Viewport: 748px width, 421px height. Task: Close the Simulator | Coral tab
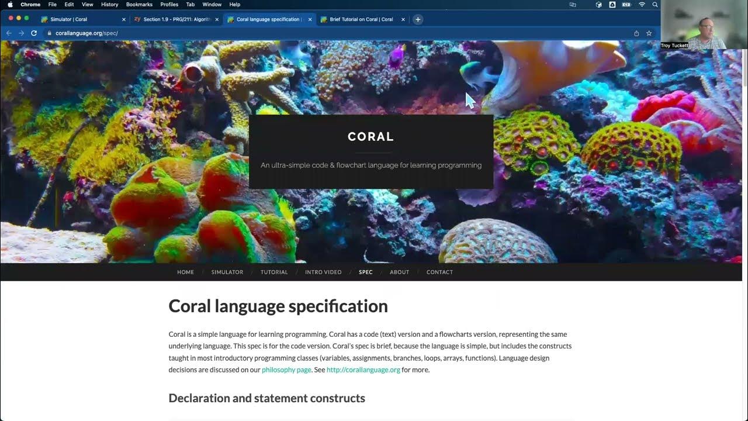coord(123,19)
